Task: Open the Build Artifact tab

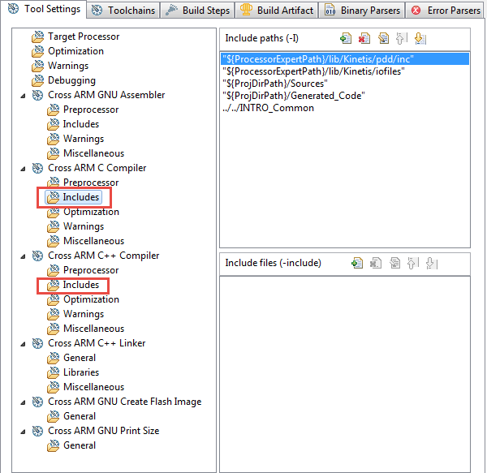Action: [x=277, y=11]
